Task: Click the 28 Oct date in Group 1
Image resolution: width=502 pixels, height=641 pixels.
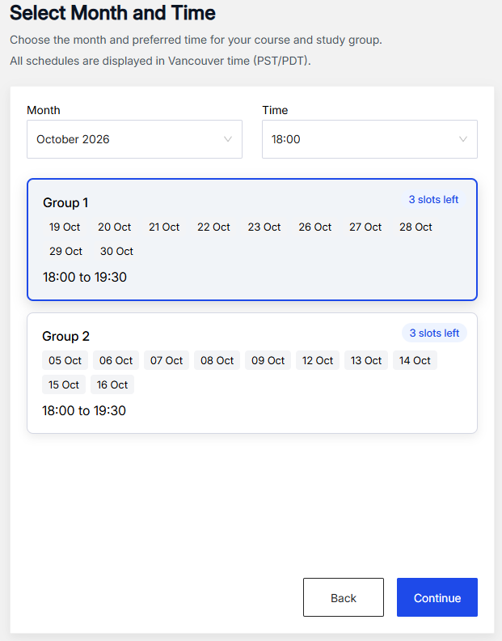Action: [x=416, y=227]
